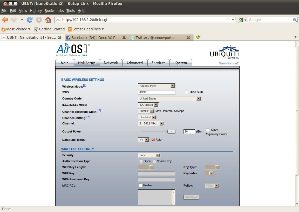The width and height of the screenshot is (299, 212).
Task: Open the Security type dropdown
Action: 149,155
